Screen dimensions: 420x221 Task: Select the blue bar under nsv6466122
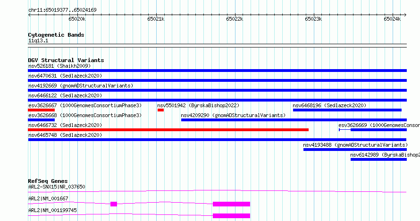tap(217, 100)
